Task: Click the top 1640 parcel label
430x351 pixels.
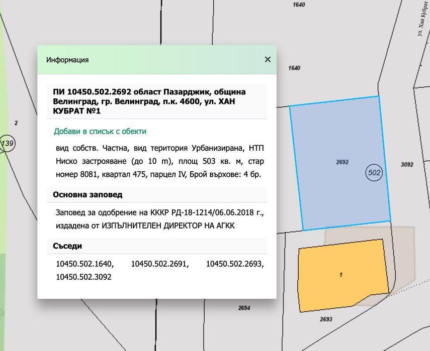Action: [299, 5]
